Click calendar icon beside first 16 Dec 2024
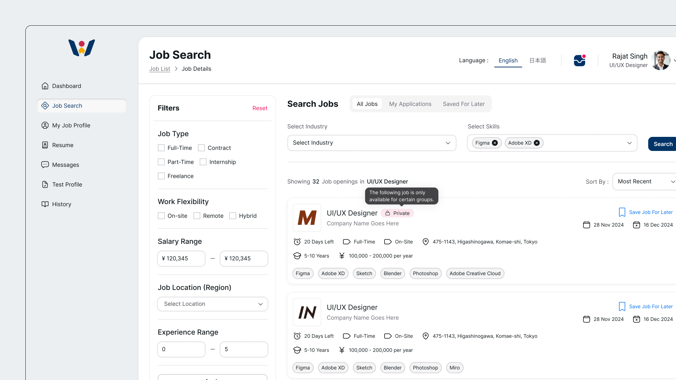This screenshot has height=380, width=676. (x=637, y=225)
